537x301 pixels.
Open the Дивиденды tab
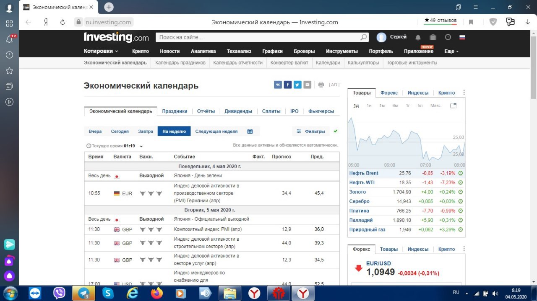pyautogui.click(x=238, y=111)
